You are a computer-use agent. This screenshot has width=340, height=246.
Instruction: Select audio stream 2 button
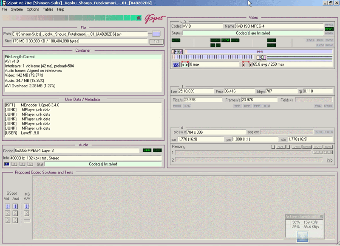[x=14, y=164]
